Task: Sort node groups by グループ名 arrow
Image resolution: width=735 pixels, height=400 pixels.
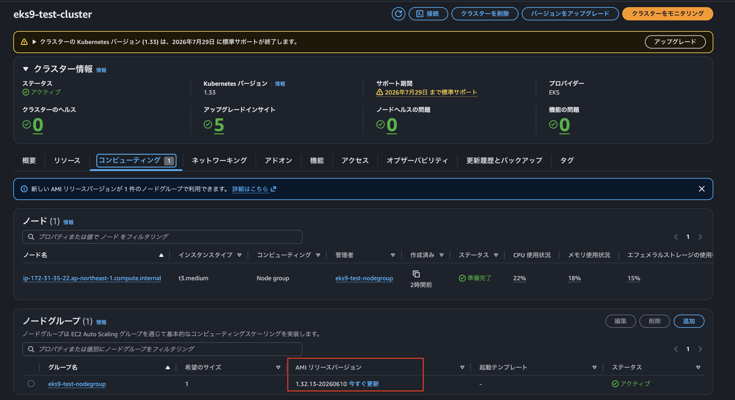Action: point(168,368)
